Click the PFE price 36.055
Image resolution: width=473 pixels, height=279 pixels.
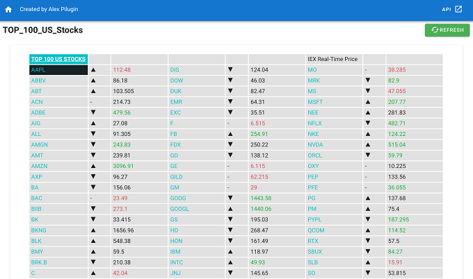click(x=396, y=187)
